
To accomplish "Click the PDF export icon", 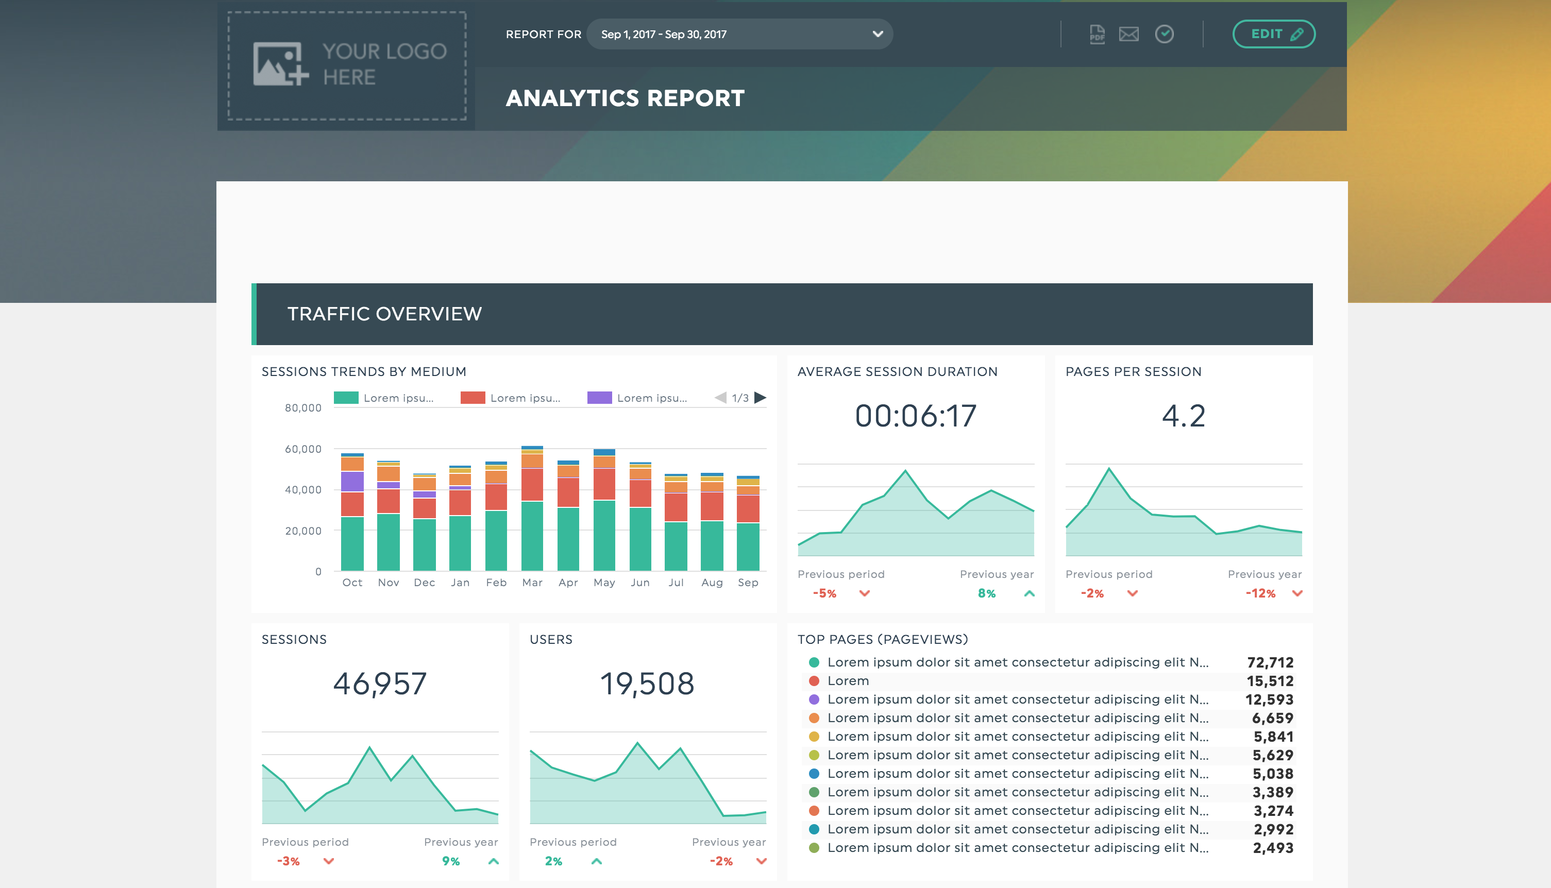I will 1097,34.
